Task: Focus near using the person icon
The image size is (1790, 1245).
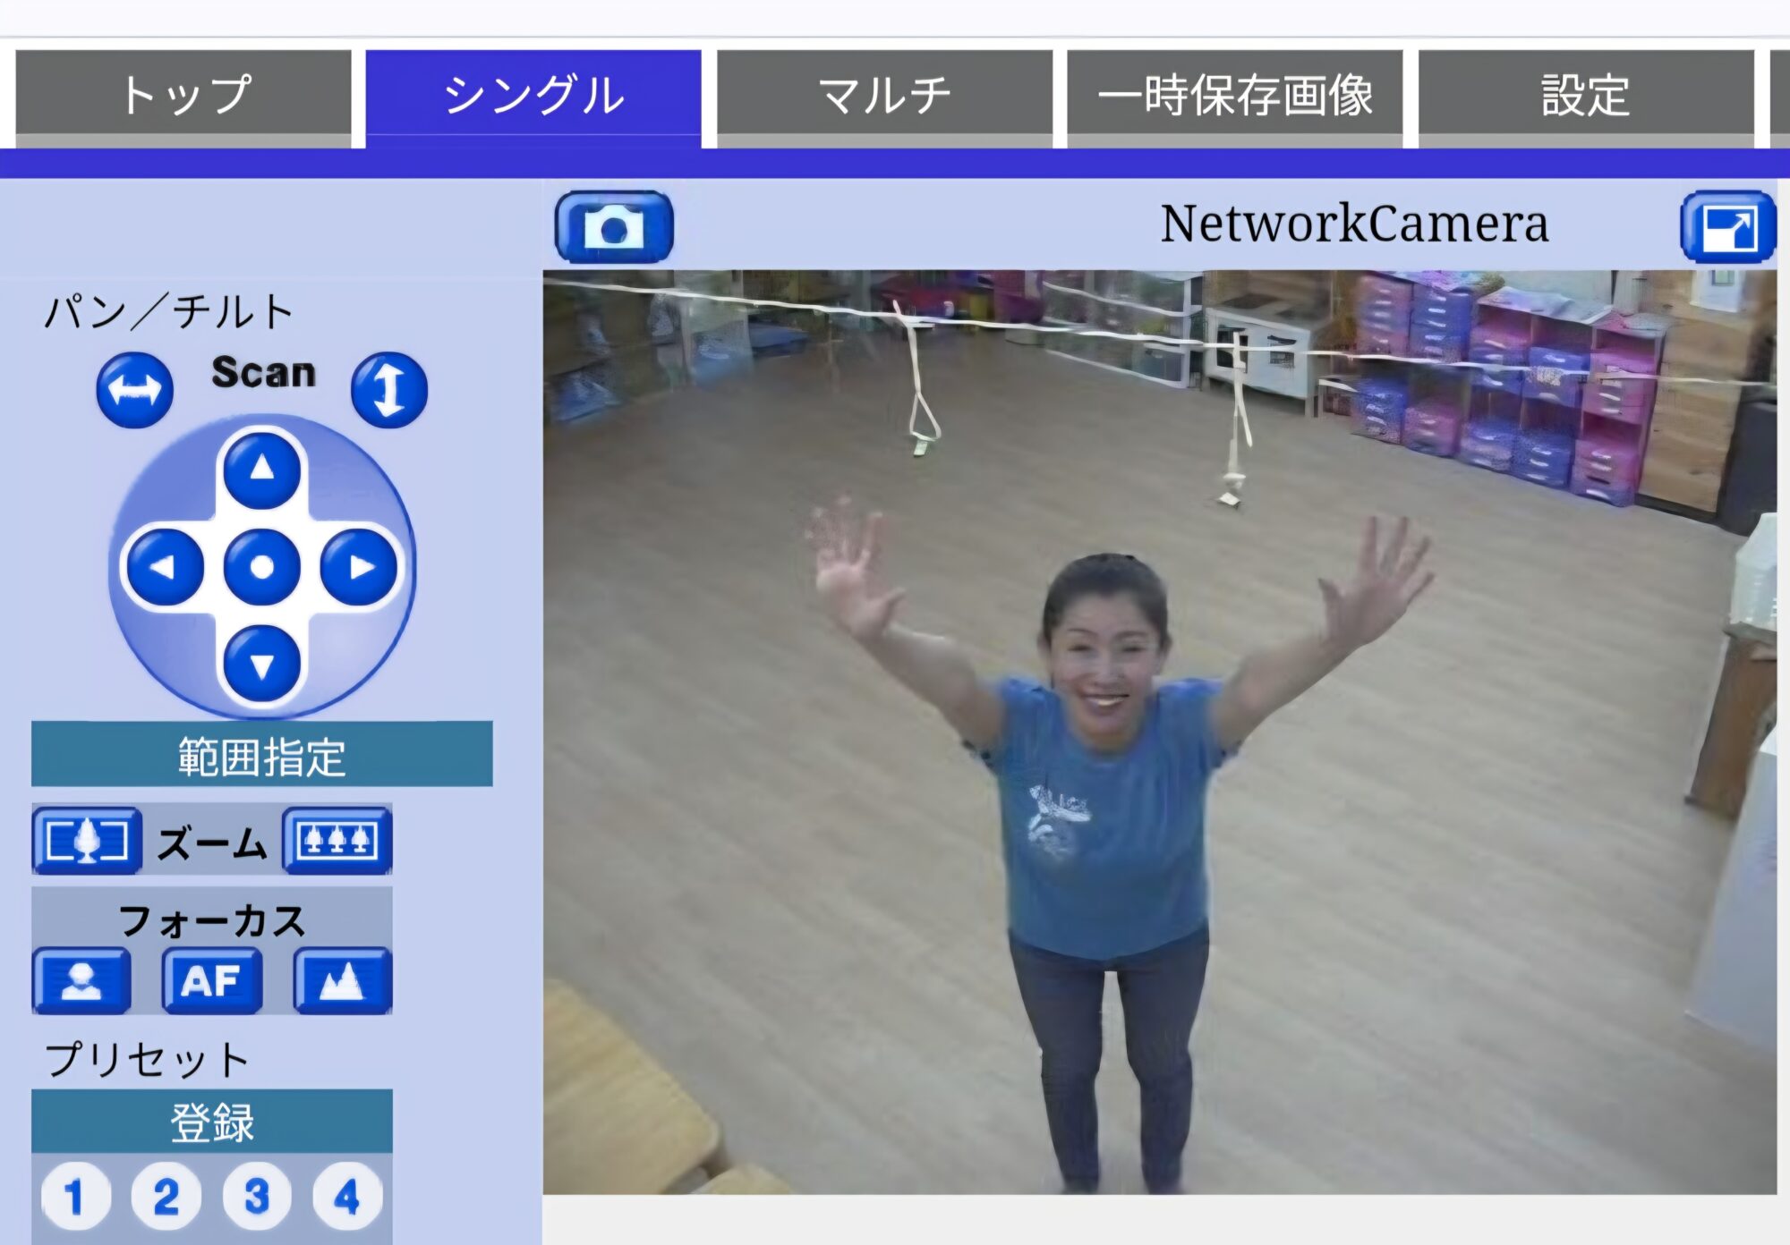Action: pyautogui.click(x=81, y=981)
